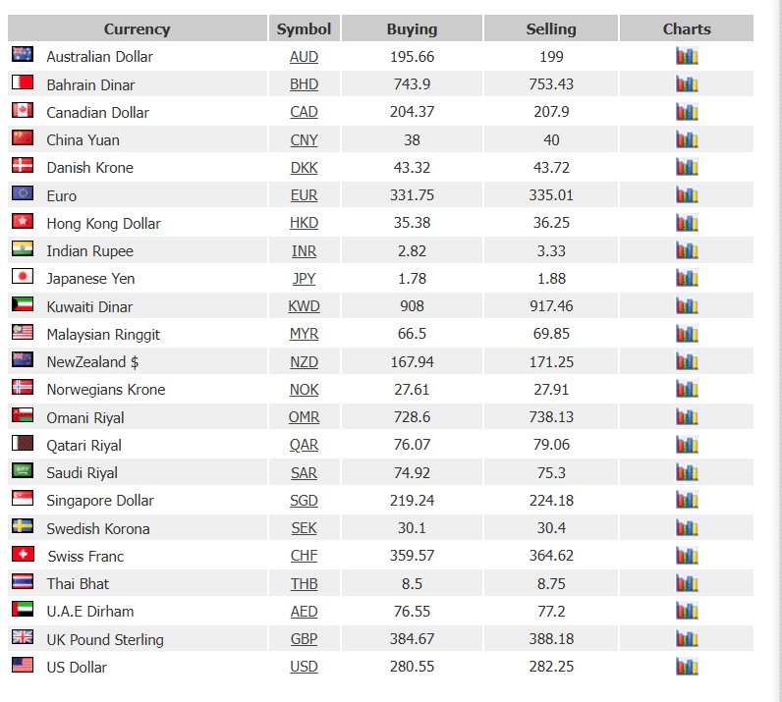
Task: Click the UK Pound Sterling chart icon
Action: click(x=687, y=639)
